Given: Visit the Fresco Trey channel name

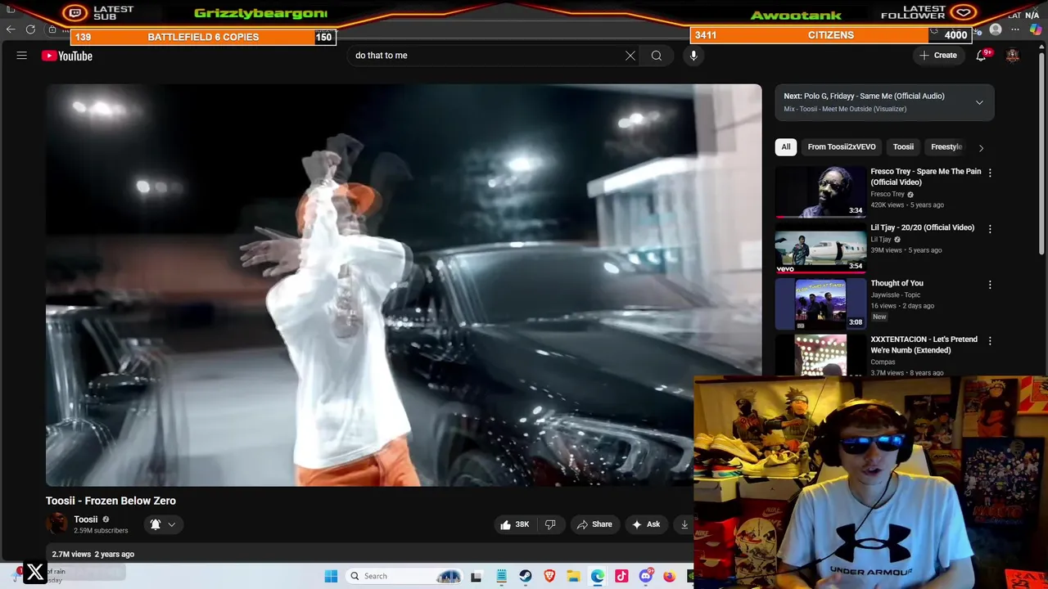Looking at the screenshot, I should 888,194.
